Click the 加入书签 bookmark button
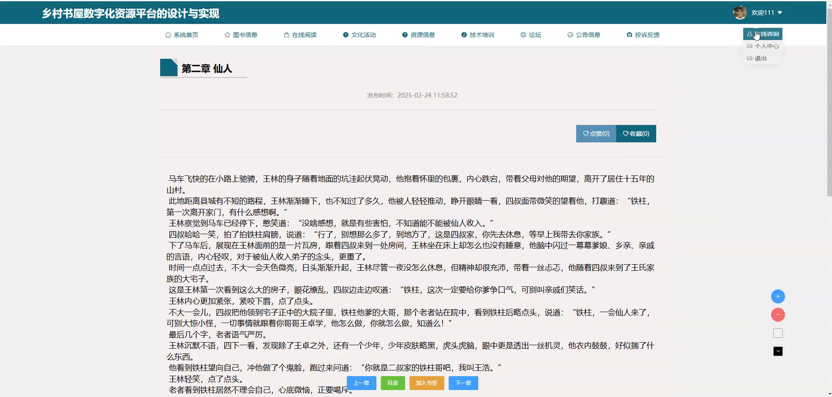The image size is (832, 397). tap(426, 383)
